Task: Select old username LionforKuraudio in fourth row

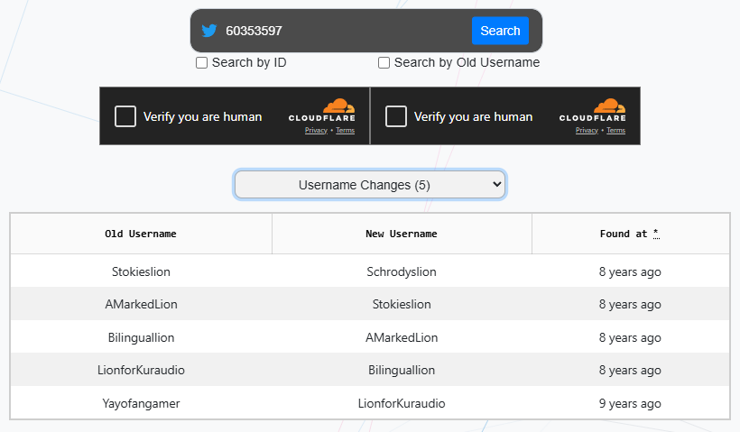Action: point(141,370)
